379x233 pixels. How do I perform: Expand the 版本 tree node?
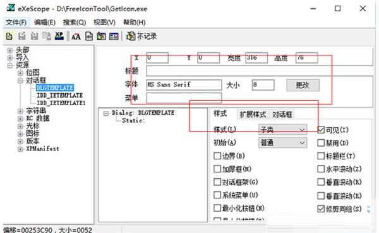20,142
